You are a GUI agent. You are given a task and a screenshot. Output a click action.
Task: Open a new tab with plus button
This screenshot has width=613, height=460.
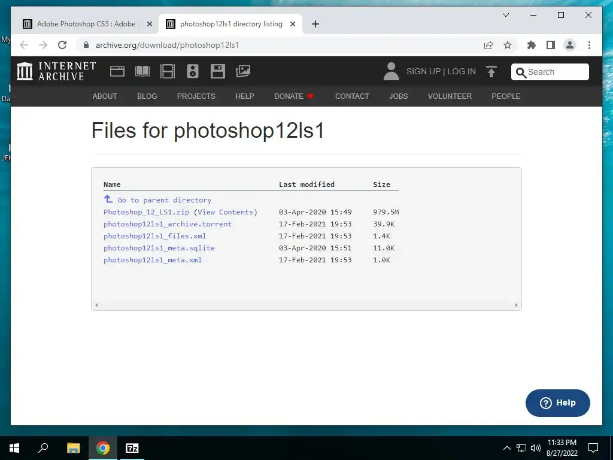(315, 24)
